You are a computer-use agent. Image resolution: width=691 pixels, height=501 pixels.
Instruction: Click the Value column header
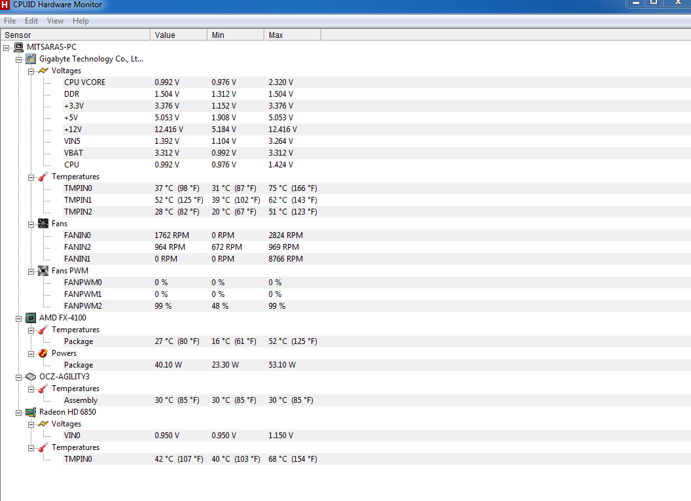click(x=179, y=35)
